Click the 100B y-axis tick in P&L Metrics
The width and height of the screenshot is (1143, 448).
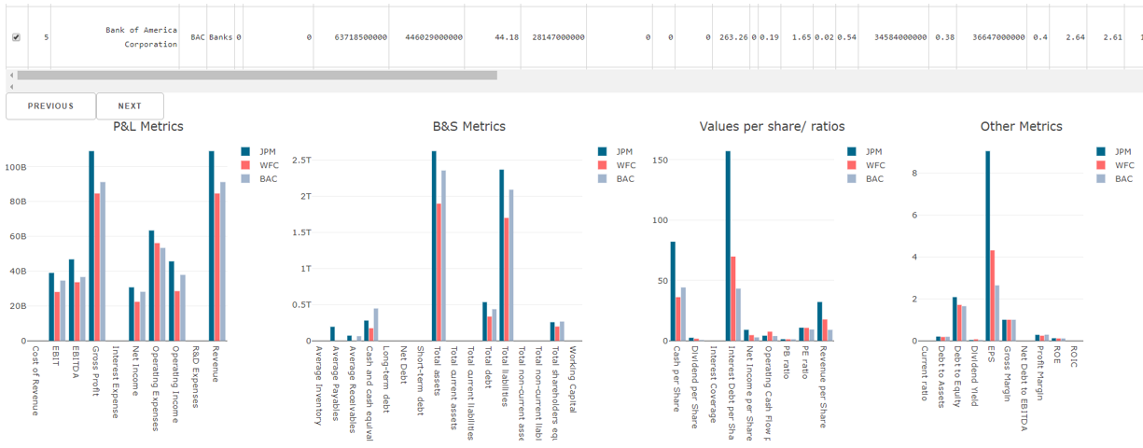coord(16,168)
